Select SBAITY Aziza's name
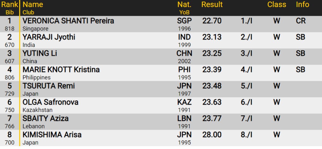Image resolution: width=322 pixels, height=149 pixels. (x=45, y=119)
